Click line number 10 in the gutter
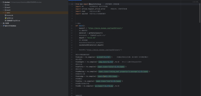This screenshot has width=201, height=96. 72,26
